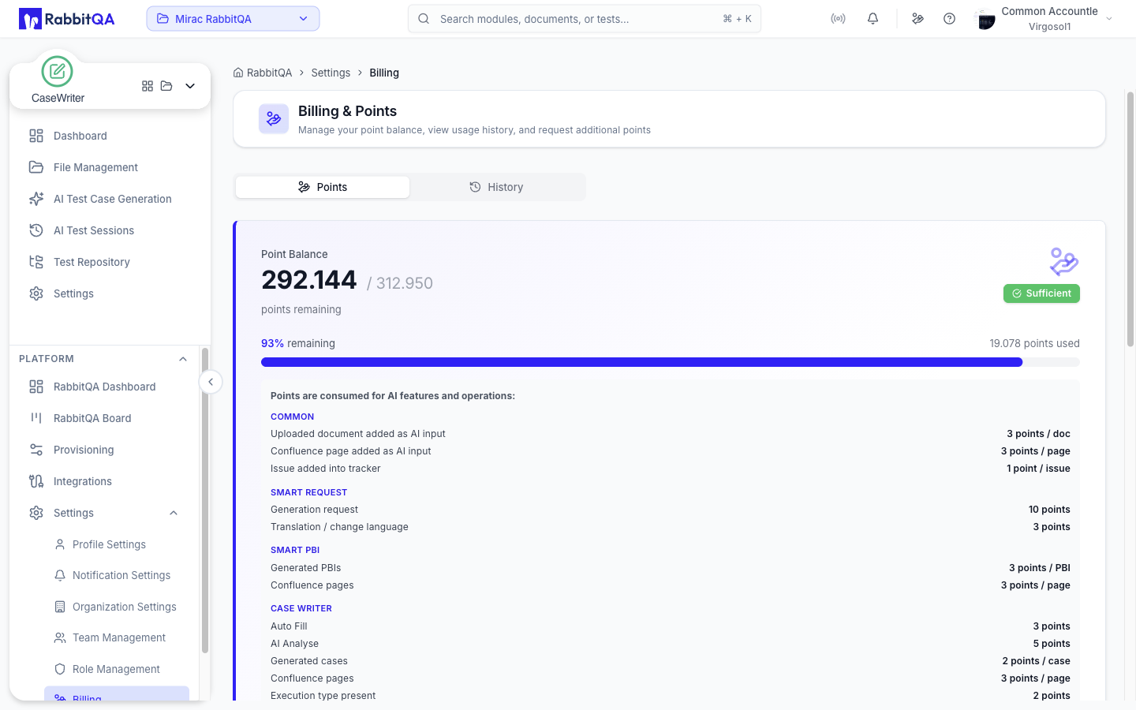Open the Common Accountle user menu
The image size is (1136, 710).
pos(1045,19)
